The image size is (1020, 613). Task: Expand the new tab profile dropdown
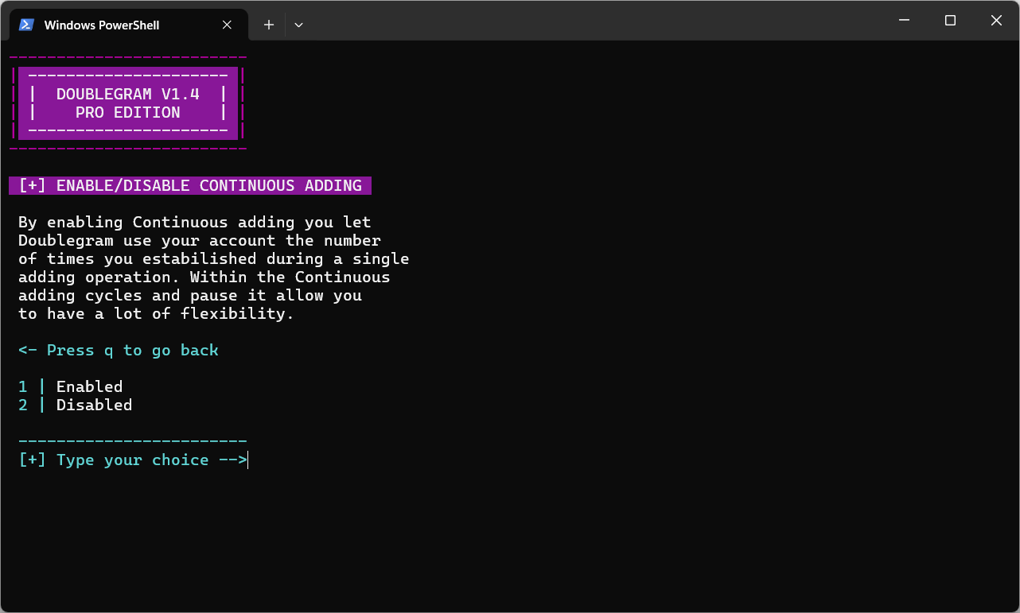pyautogui.click(x=298, y=25)
